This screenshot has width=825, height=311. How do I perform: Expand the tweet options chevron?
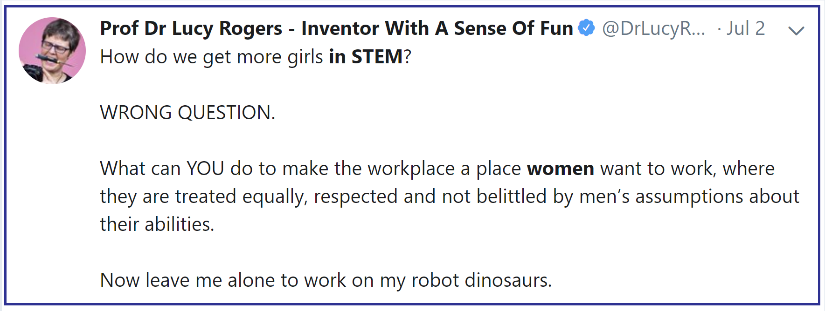pos(796,31)
